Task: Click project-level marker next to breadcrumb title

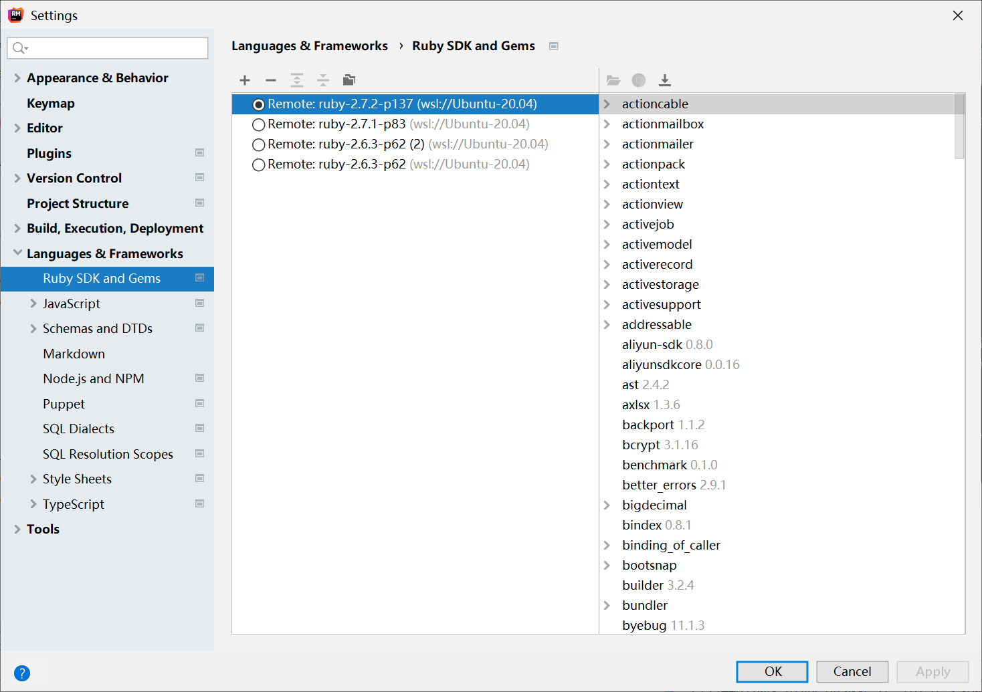Action: coord(554,46)
